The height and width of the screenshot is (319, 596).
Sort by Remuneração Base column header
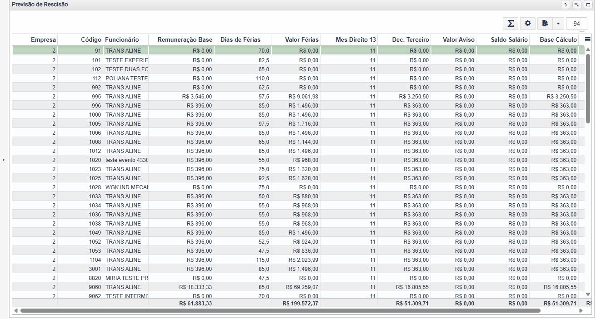pos(181,40)
